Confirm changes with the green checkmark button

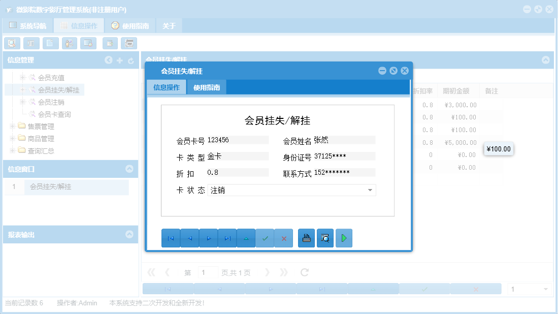coord(265,238)
